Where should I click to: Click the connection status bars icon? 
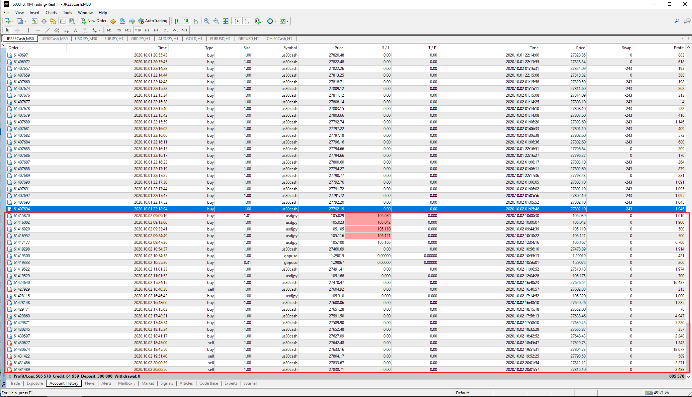(648, 393)
